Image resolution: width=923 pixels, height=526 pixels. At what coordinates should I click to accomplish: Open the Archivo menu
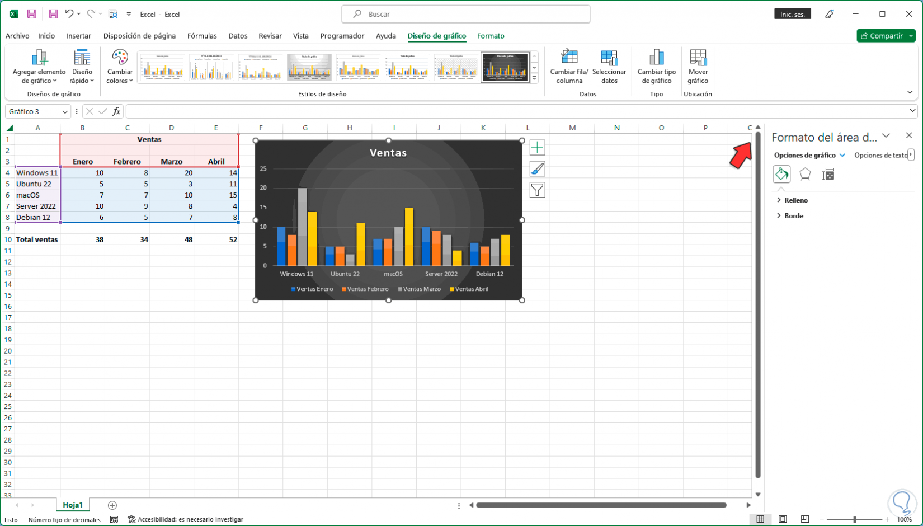[17, 36]
